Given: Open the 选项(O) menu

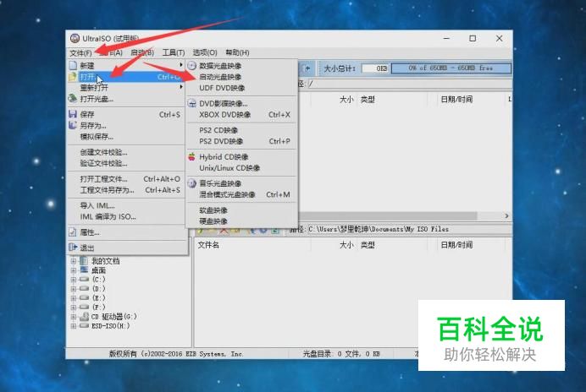Looking at the screenshot, I should coord(205,52).
